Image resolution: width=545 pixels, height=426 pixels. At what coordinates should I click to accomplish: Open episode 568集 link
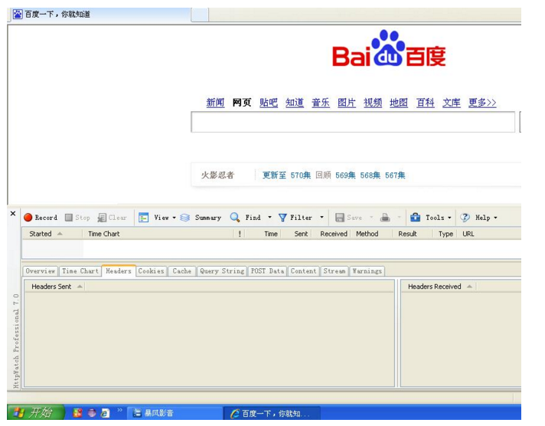point(370,175)
